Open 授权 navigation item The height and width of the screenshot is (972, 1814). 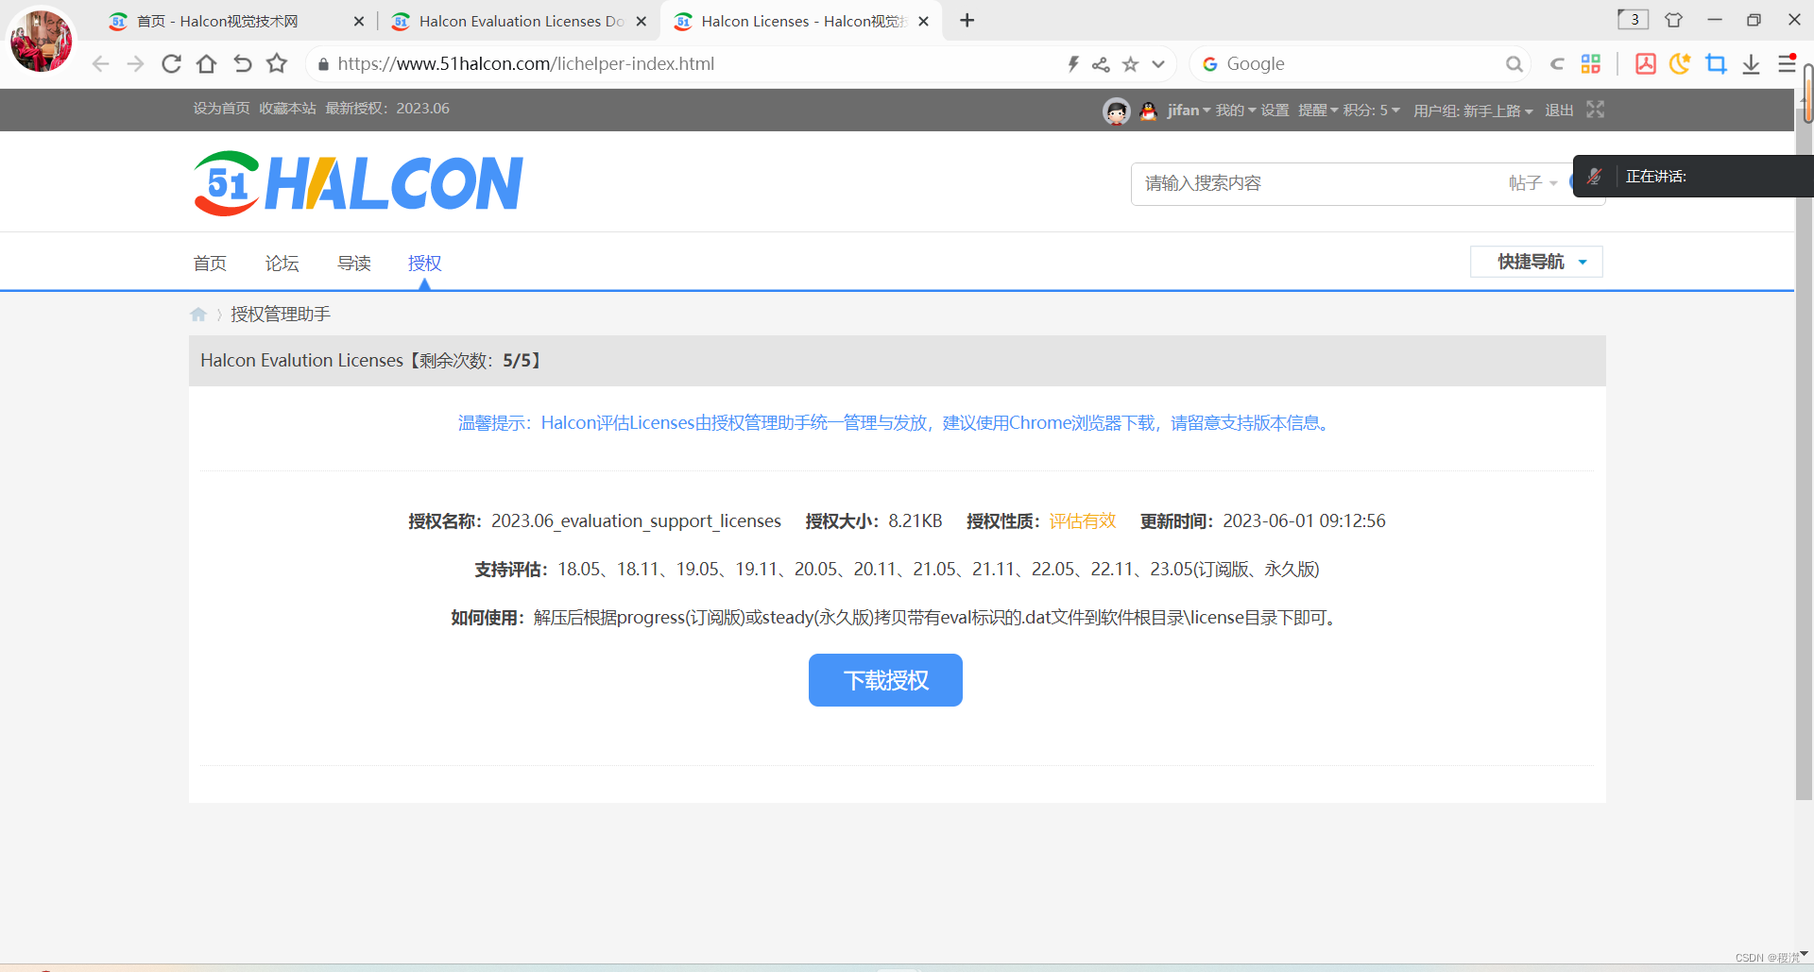[424, 264]
